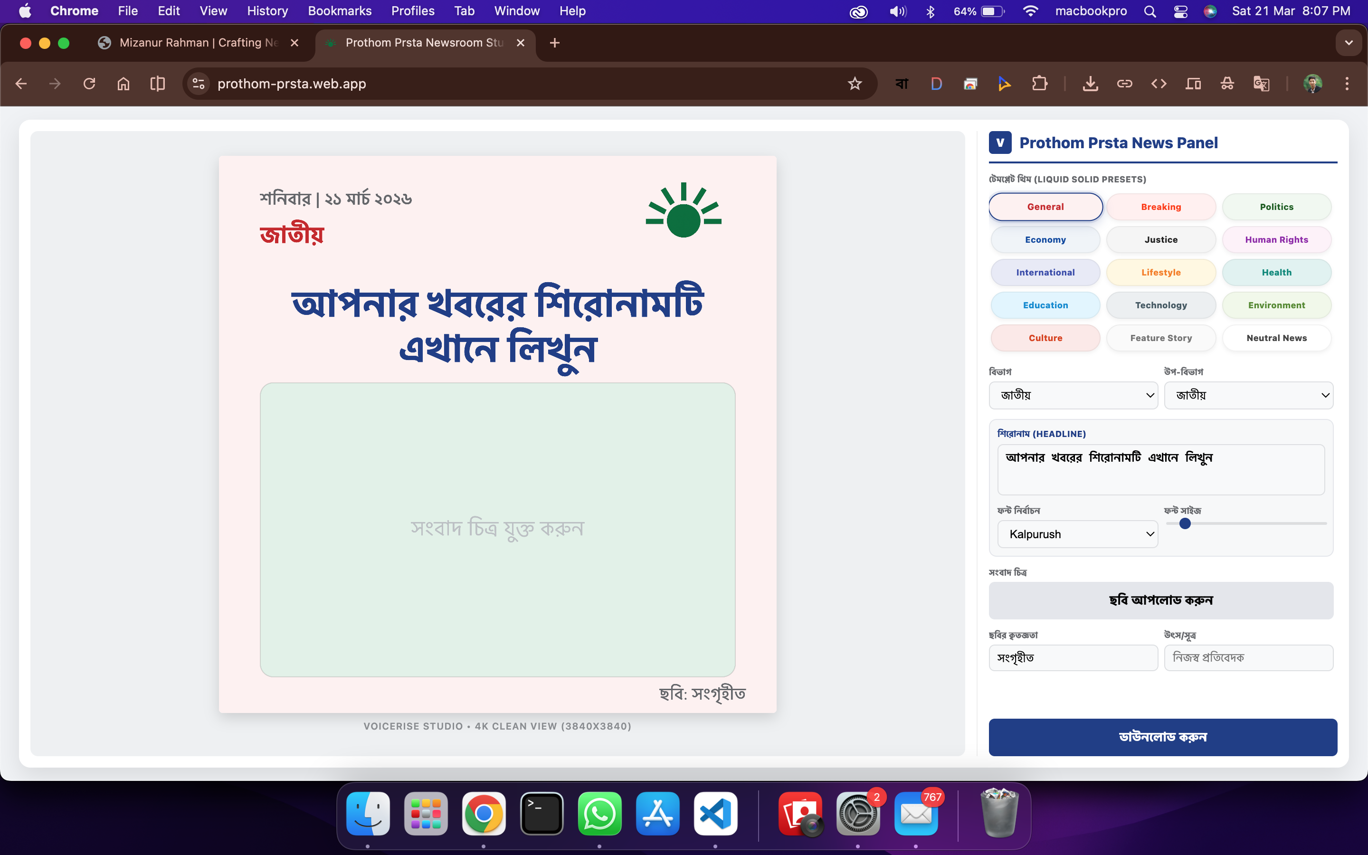Click the site info icon beside URL
The image size is (1368, 855).
pyautogui.click(x=199, y=84)
